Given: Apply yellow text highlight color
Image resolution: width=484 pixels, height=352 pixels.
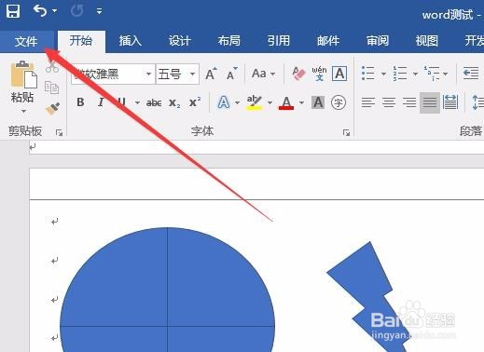Looking at the screenshot, I should click(x=255, y=102).
